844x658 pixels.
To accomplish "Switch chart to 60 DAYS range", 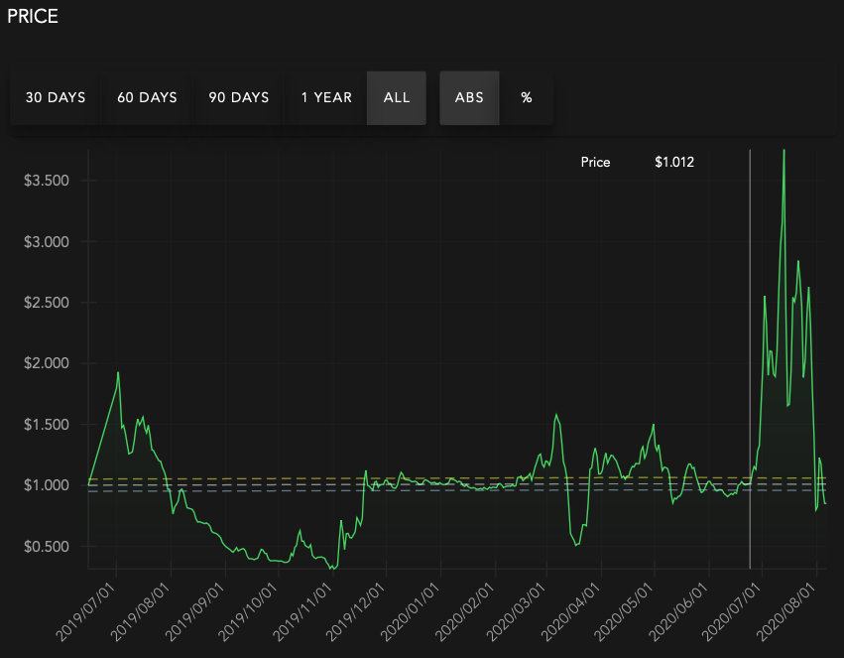I will (x=147, y=97).
